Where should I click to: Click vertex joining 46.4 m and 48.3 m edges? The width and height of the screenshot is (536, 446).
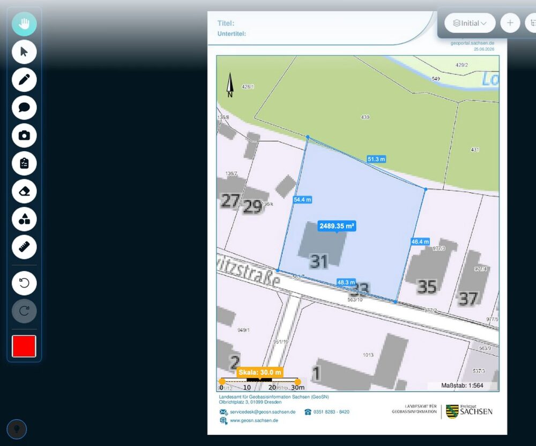[x=396, y=302]
